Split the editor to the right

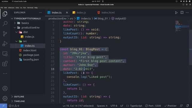[182, 13]
